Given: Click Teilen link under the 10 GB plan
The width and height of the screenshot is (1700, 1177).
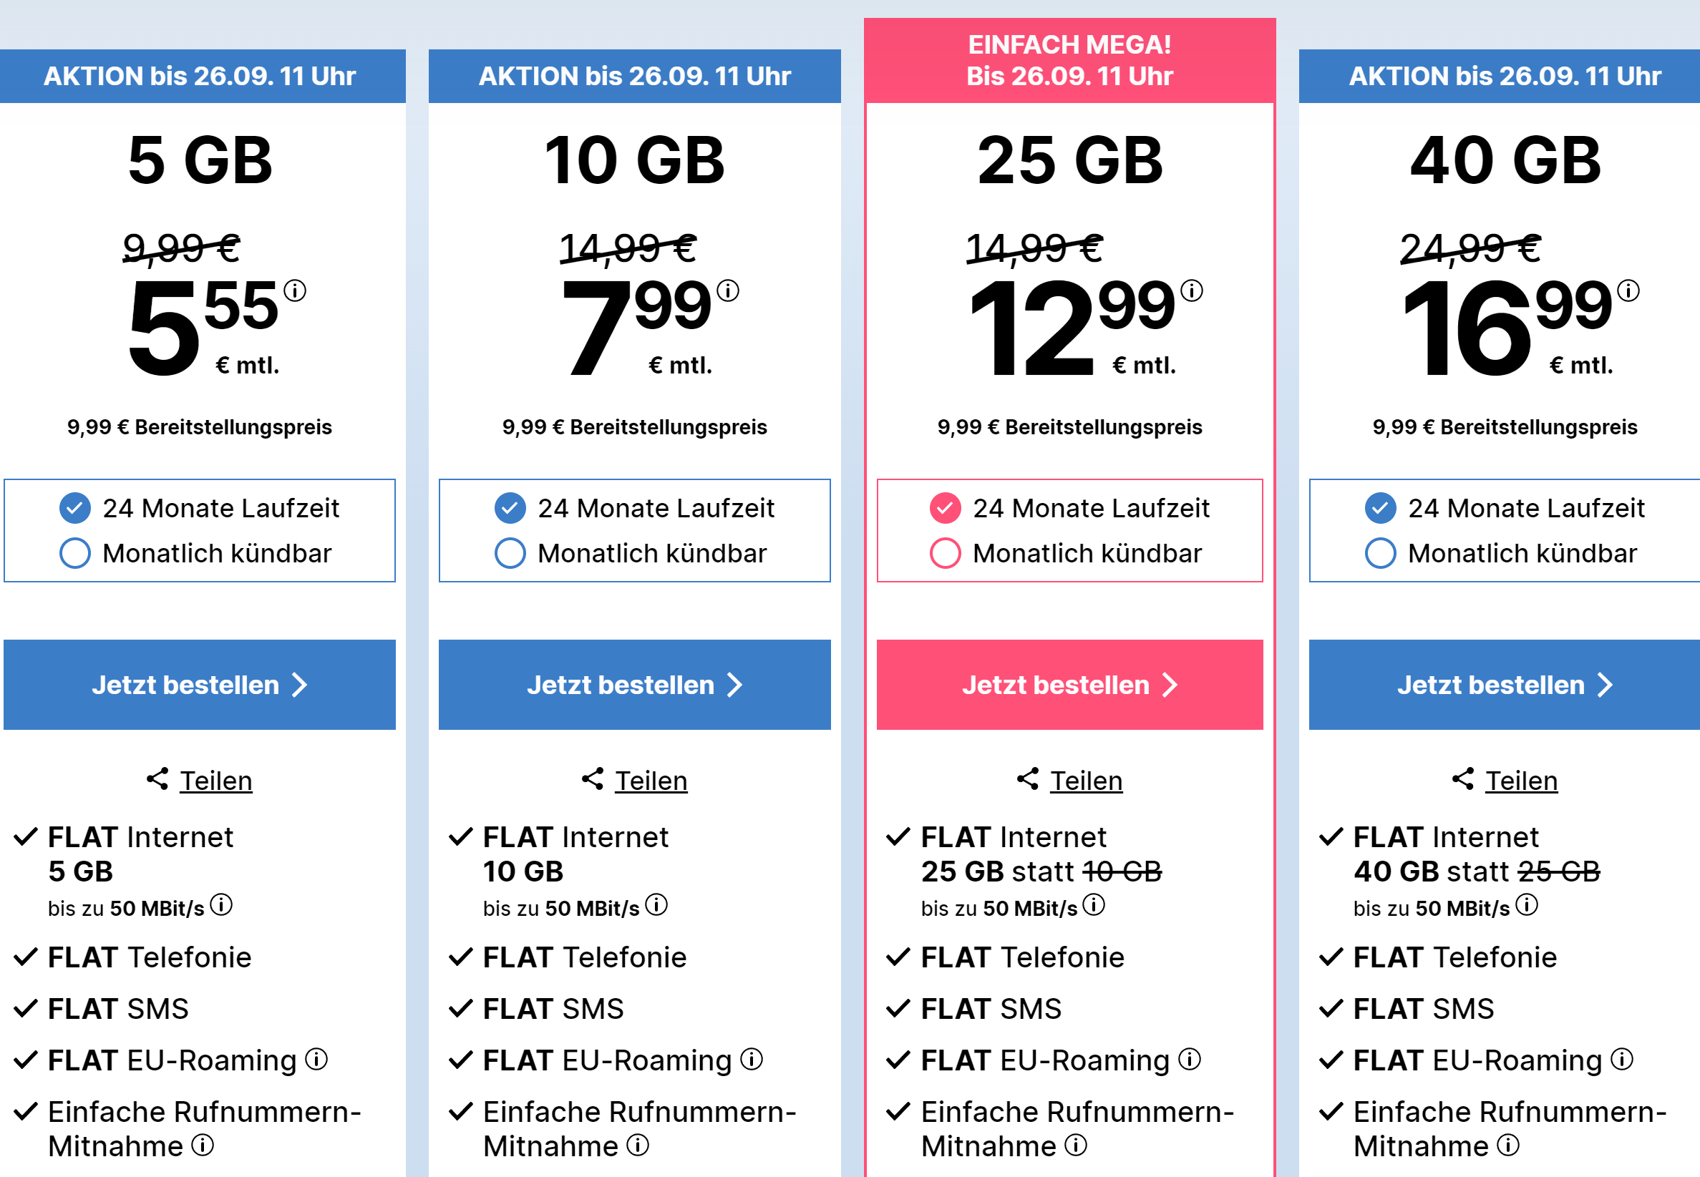Looking at the screenshot, I should pos(651,780).
